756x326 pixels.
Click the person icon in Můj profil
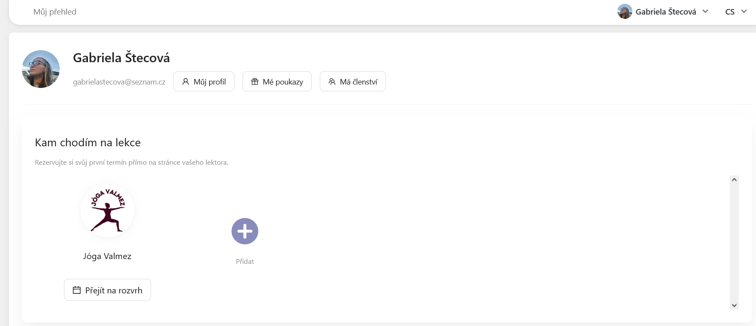click(185, 81)
